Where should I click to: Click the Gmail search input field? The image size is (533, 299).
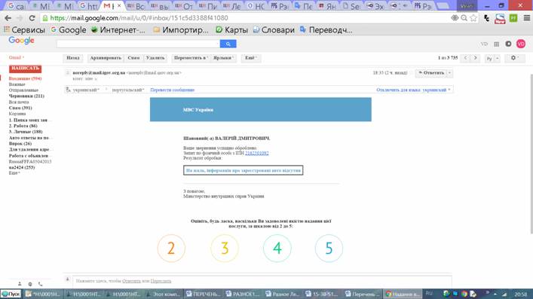pos(138,44)
